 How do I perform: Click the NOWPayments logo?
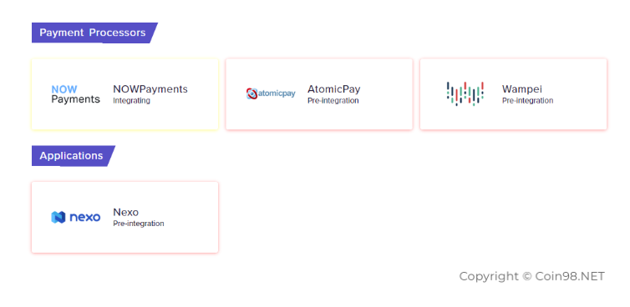pyautogui.click(x=75, y=94)
